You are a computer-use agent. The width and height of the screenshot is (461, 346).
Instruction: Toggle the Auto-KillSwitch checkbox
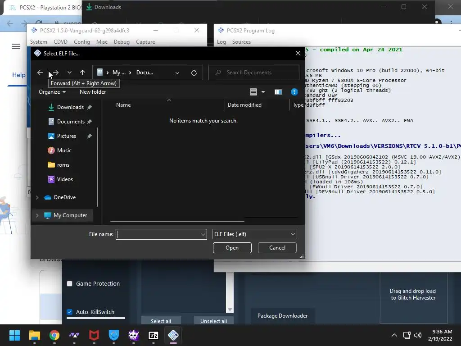70,312
